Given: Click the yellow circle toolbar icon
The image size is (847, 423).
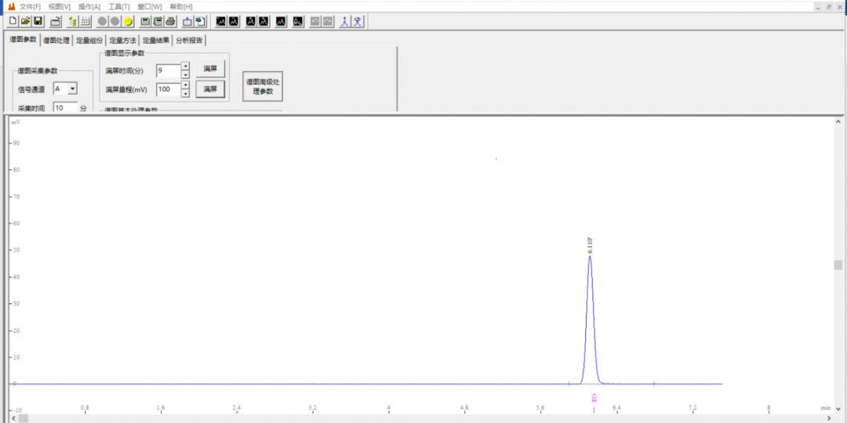Looking at the screenshot, I should [128, 21].
